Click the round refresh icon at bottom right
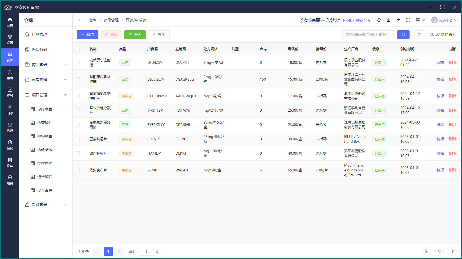 [x=440, y=251]
